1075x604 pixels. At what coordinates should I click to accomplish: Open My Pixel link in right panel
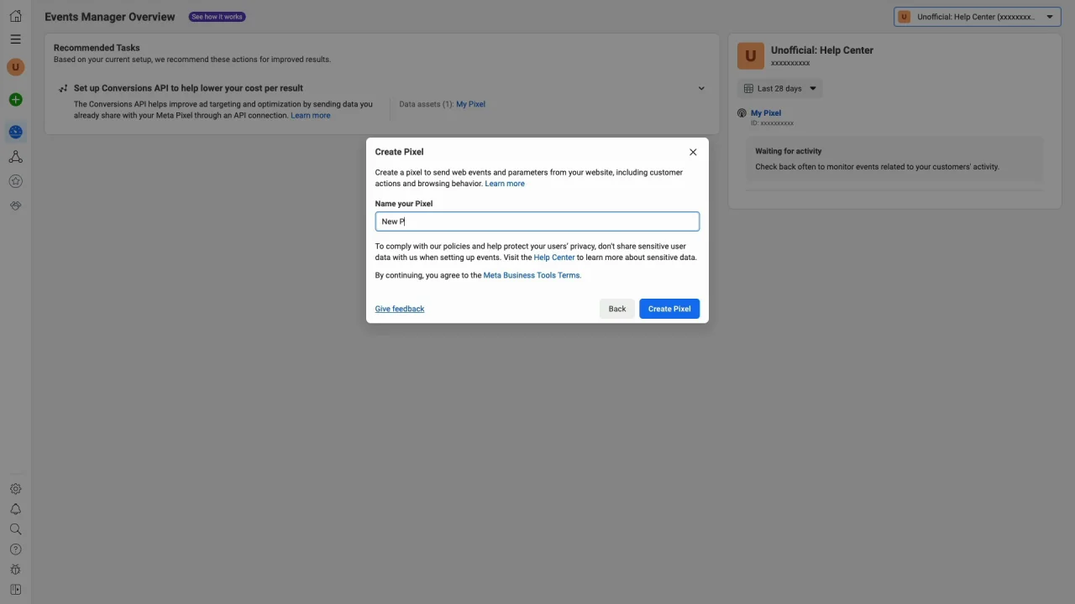click(x=766, y=113)
